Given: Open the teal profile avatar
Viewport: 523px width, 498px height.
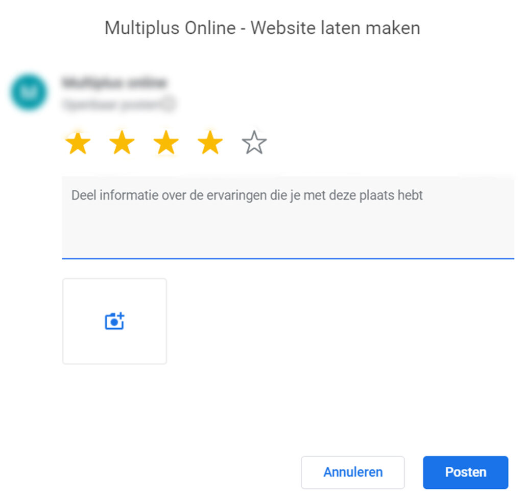Looking at the screenshot, I should point(29,92).
